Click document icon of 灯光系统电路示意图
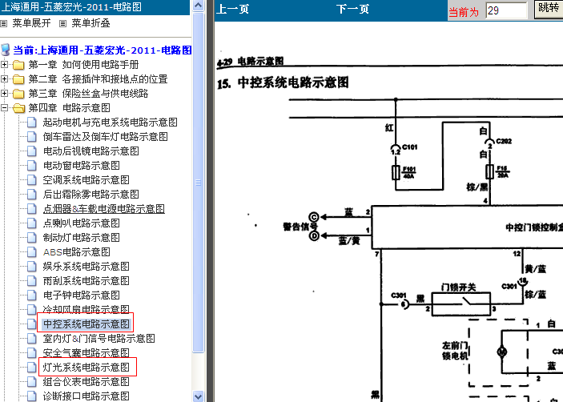 (x=32, y=367)
